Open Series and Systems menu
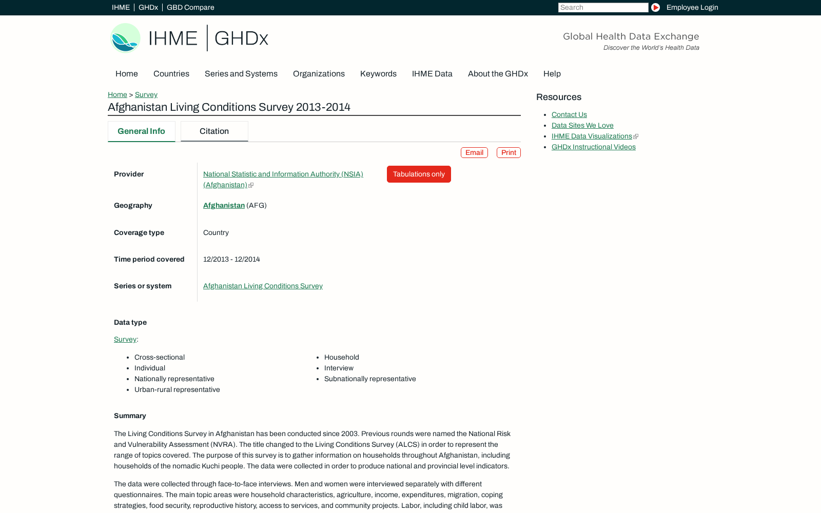Screen dimensions: 821x513 (241, 74)
